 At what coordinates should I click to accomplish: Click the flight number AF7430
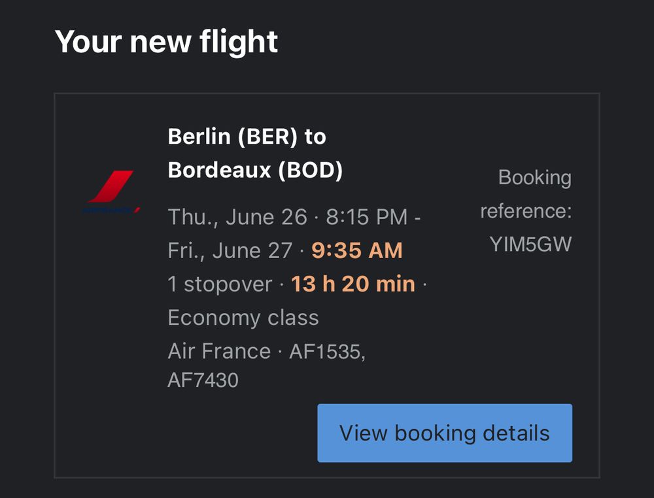pyautogui.click(x=203, y=380)
